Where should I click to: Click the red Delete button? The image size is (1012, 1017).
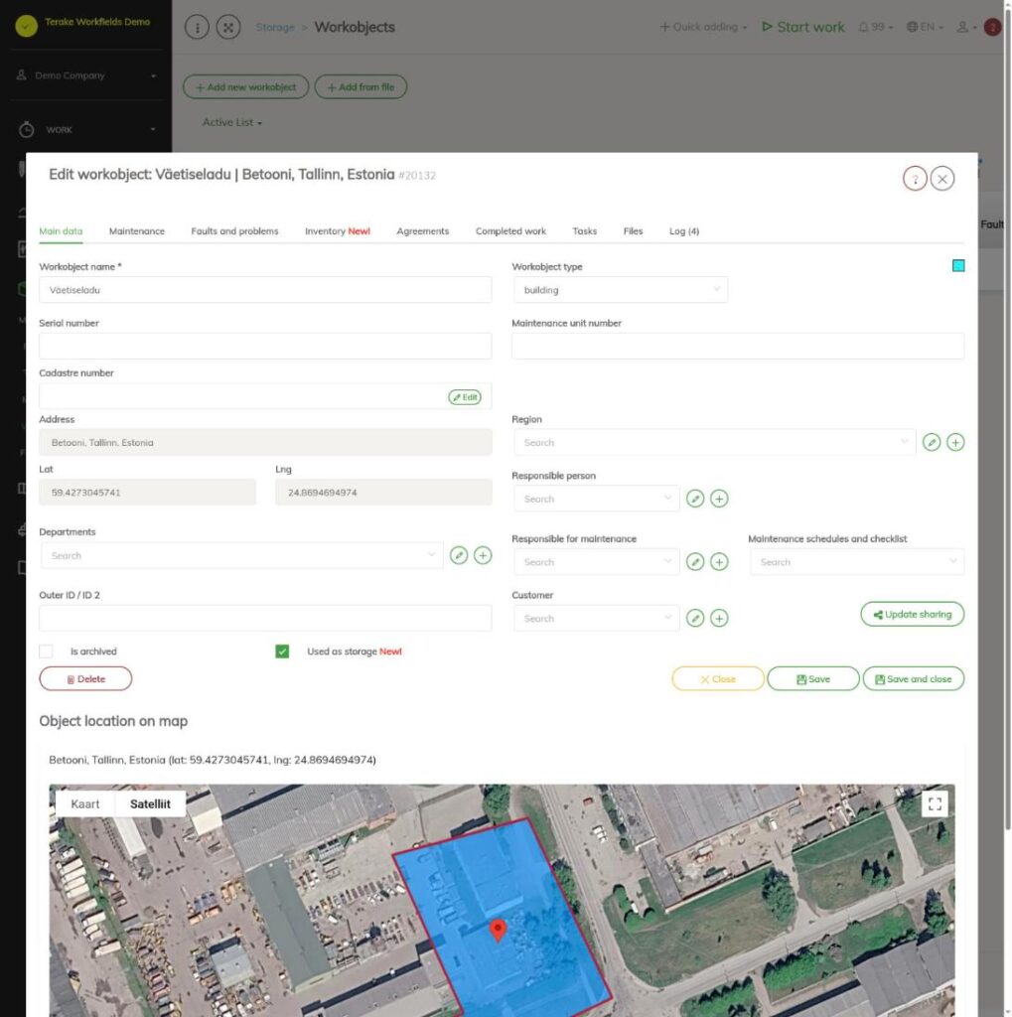pos(85,679)
